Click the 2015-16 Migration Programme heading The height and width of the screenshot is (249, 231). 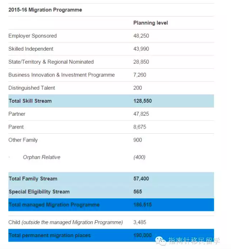point(45,10)
